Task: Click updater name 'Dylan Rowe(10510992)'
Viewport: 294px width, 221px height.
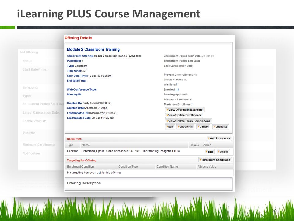Action: click(x=103, y=113)
